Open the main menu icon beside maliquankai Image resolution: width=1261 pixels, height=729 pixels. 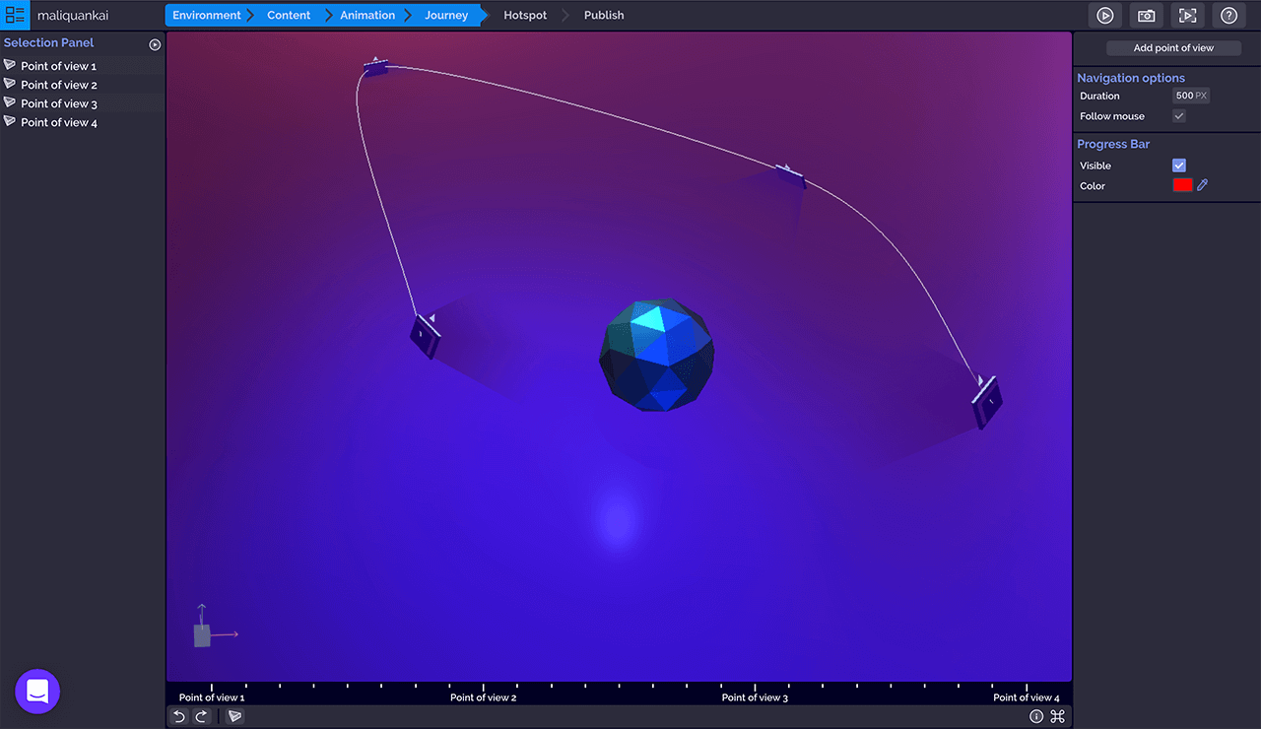pos(15,15)
